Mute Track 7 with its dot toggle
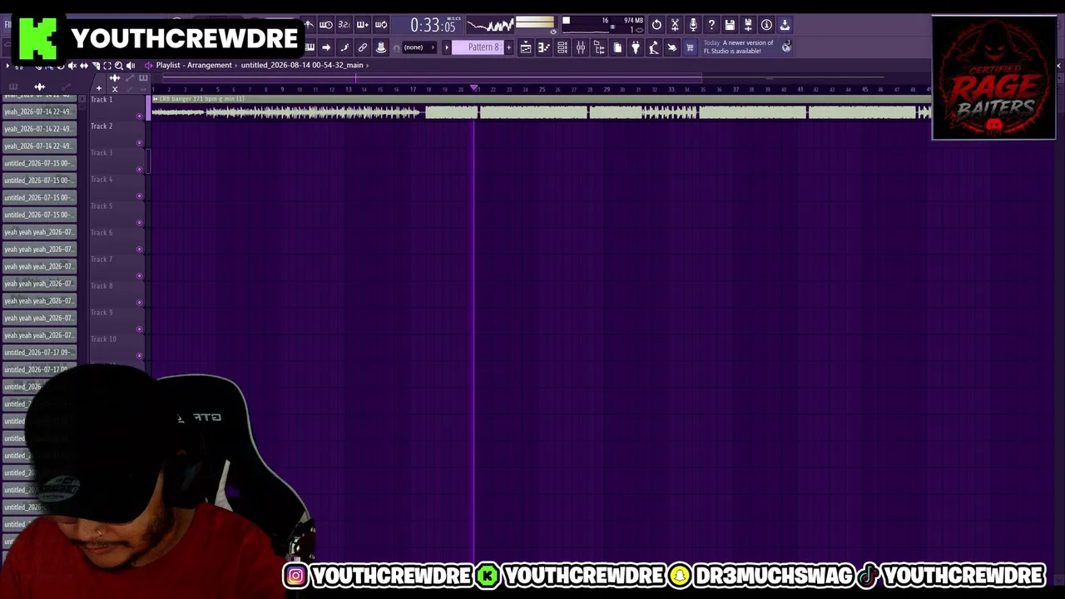Image resolution: width=1065 pixels, height=599 pixels. click(x=140, y=275)
